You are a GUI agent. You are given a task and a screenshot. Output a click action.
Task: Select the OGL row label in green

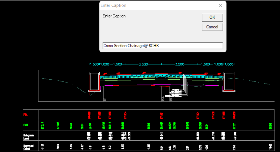(x=26, y=125)
